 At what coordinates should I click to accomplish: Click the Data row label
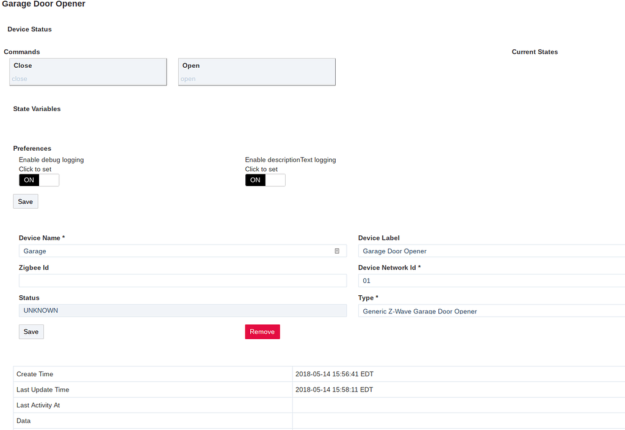[x=24, y=420]
